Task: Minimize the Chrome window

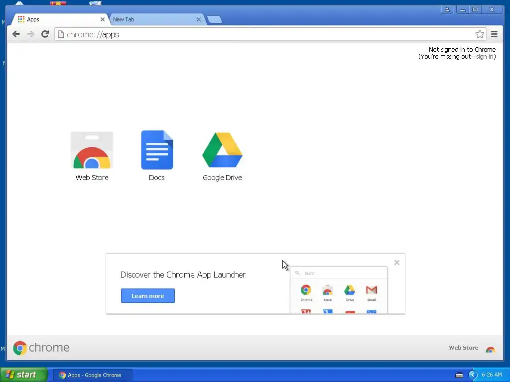Action: pos(462,9)
